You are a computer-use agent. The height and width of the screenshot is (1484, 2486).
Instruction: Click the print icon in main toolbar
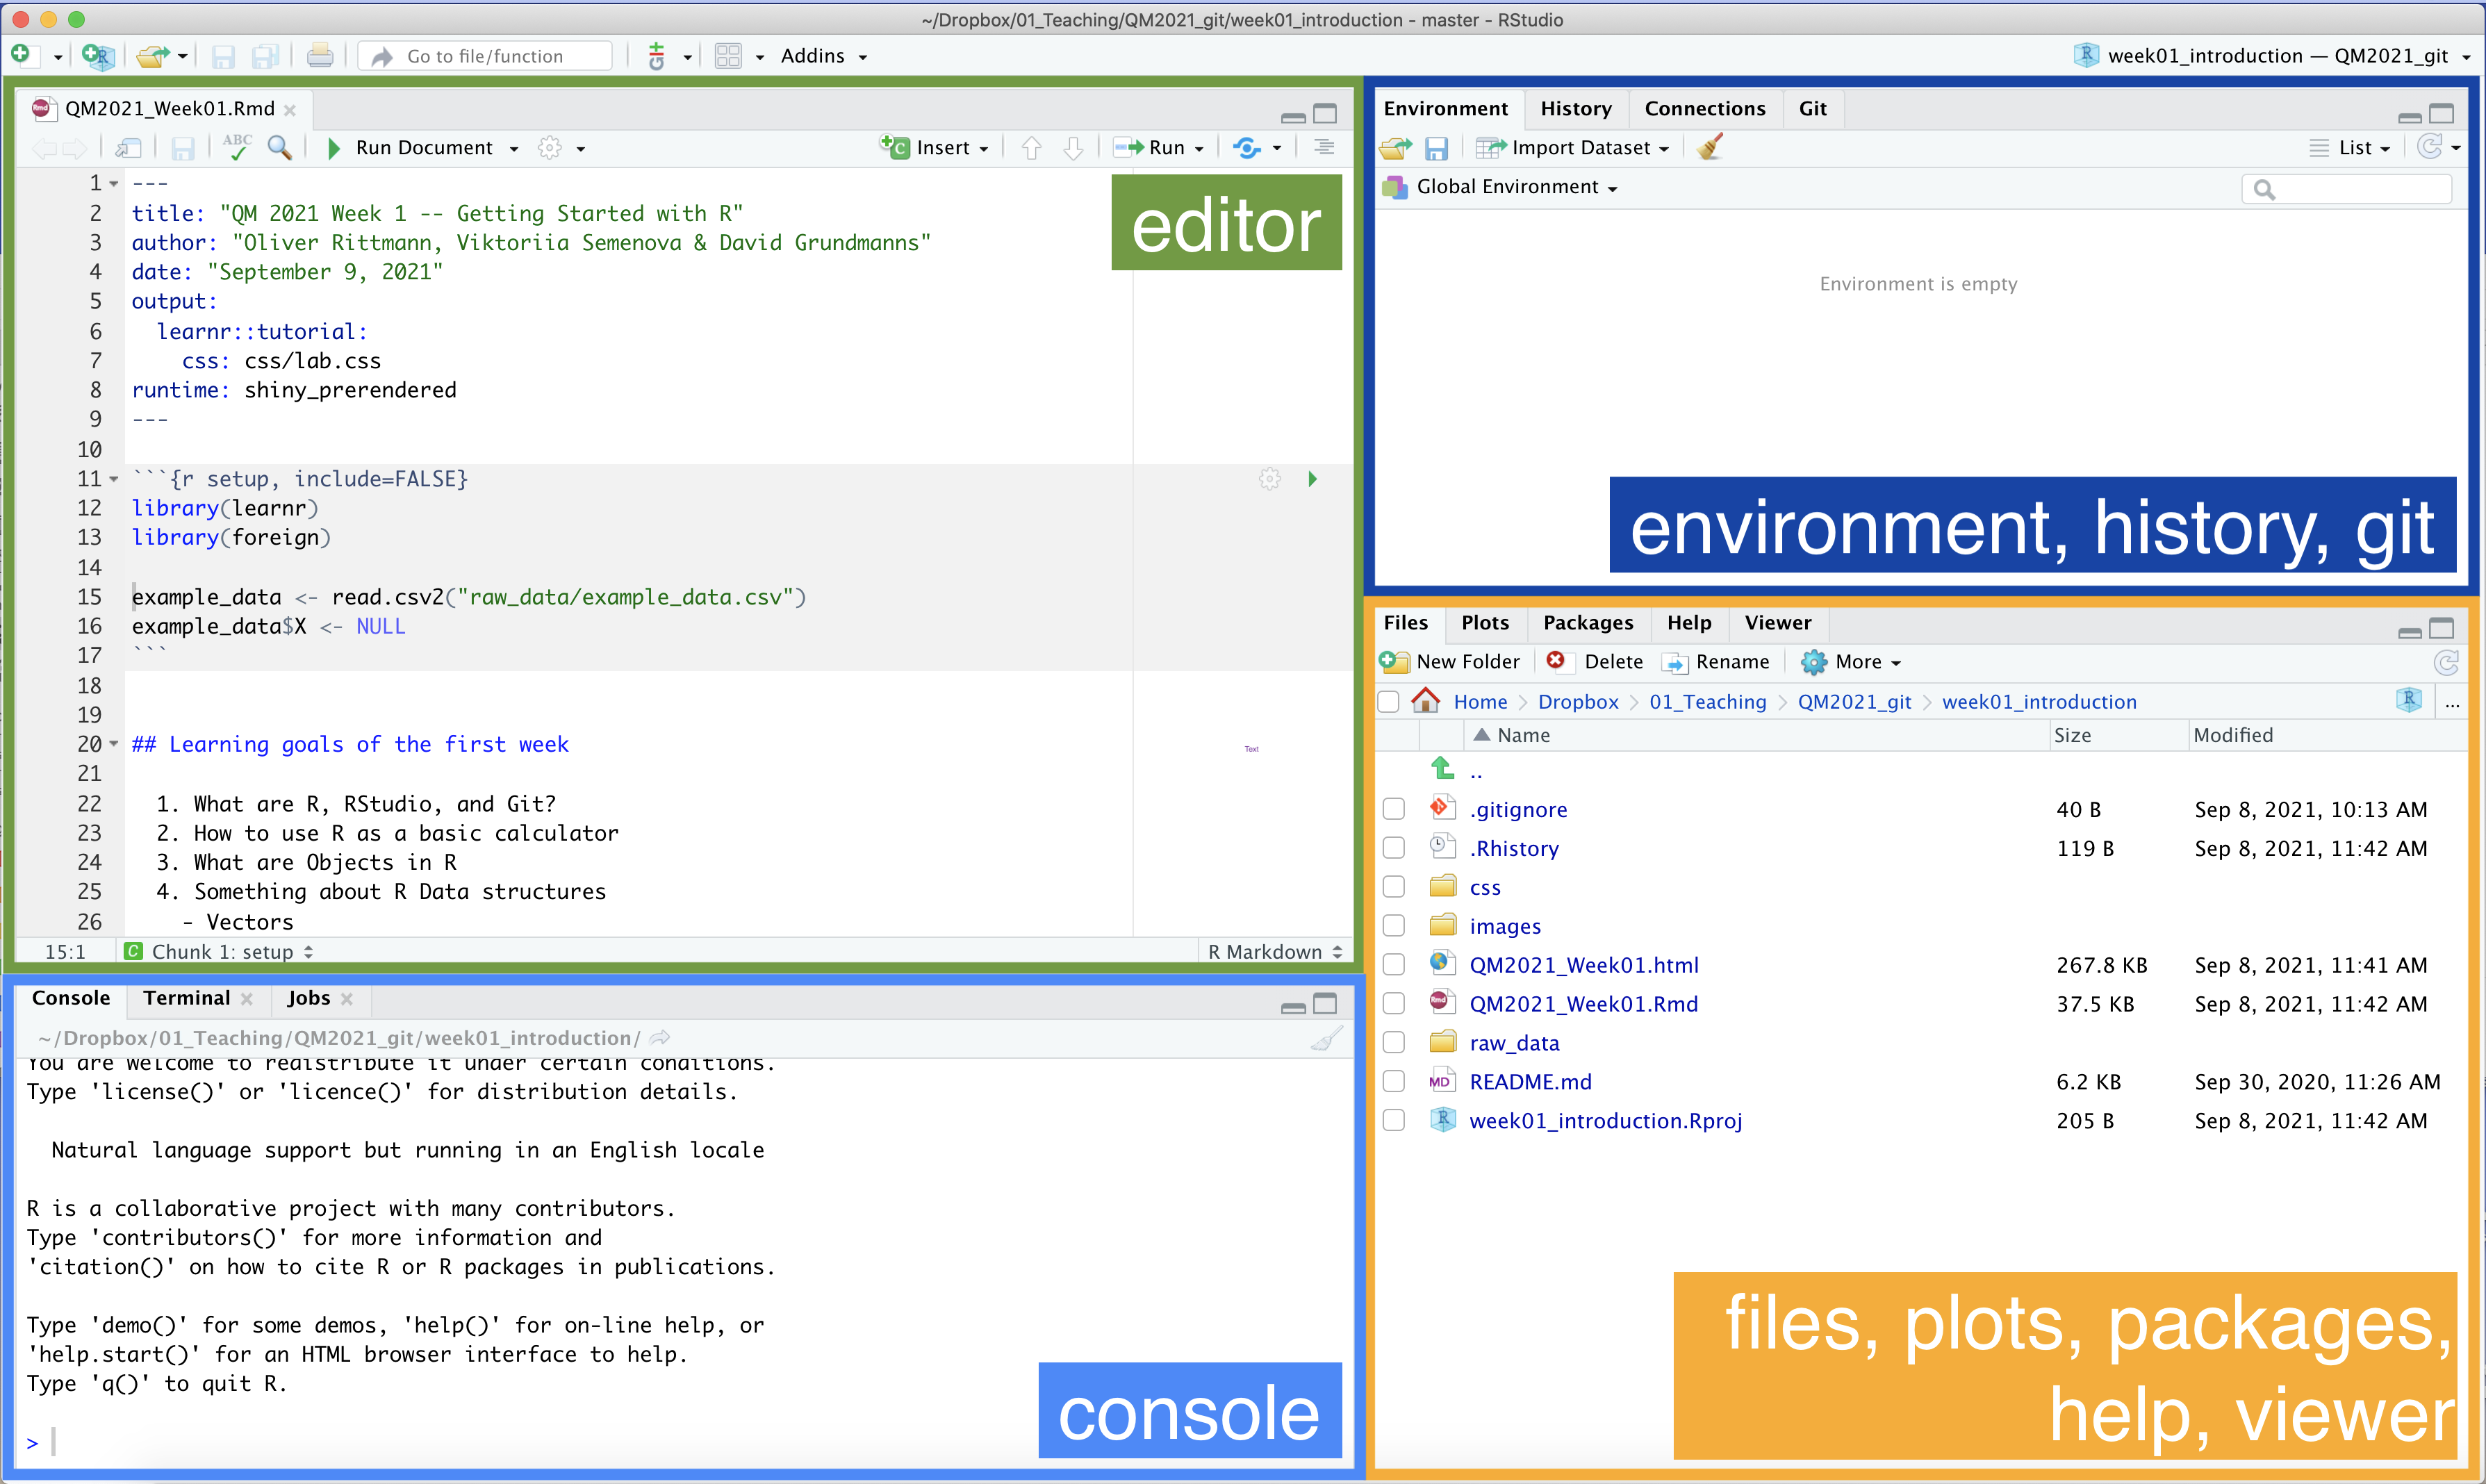[x=319, y=56]
